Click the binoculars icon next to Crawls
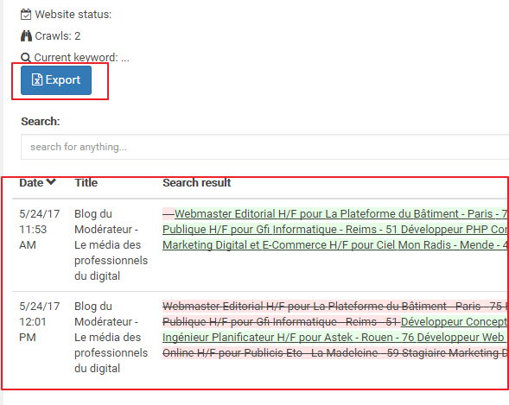Viewport: 509px width, 405px height. coord(26,36)
